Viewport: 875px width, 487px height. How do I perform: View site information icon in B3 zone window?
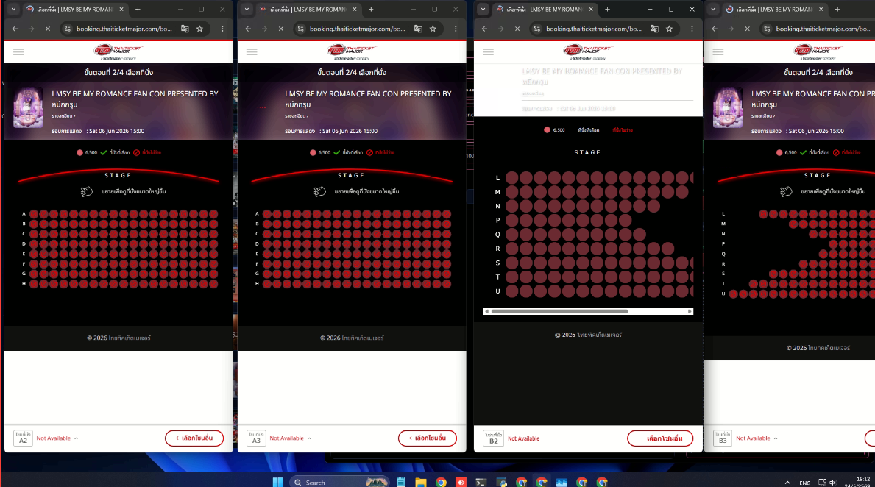[767, 29]
